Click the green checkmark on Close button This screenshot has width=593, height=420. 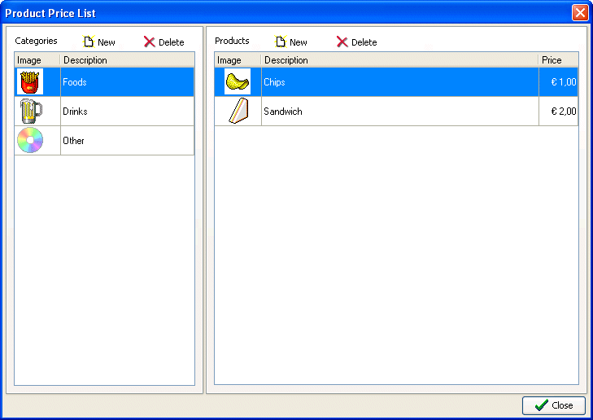[x=542, y=405]
